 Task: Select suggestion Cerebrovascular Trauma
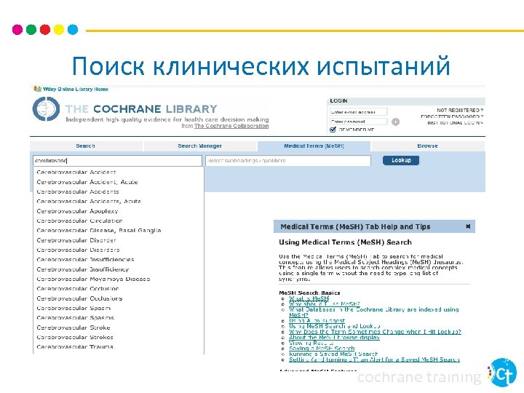point(75,347)
